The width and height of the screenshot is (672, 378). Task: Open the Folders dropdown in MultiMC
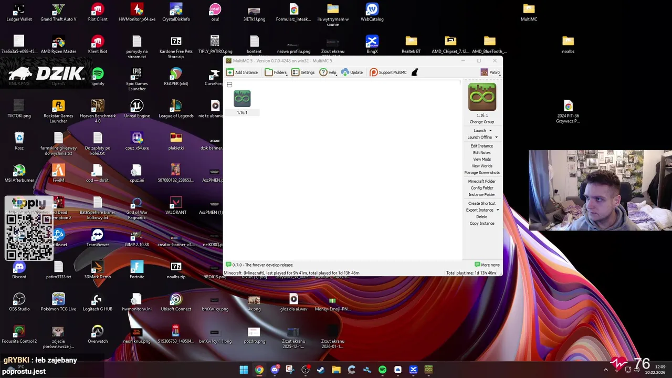point(276,72)
